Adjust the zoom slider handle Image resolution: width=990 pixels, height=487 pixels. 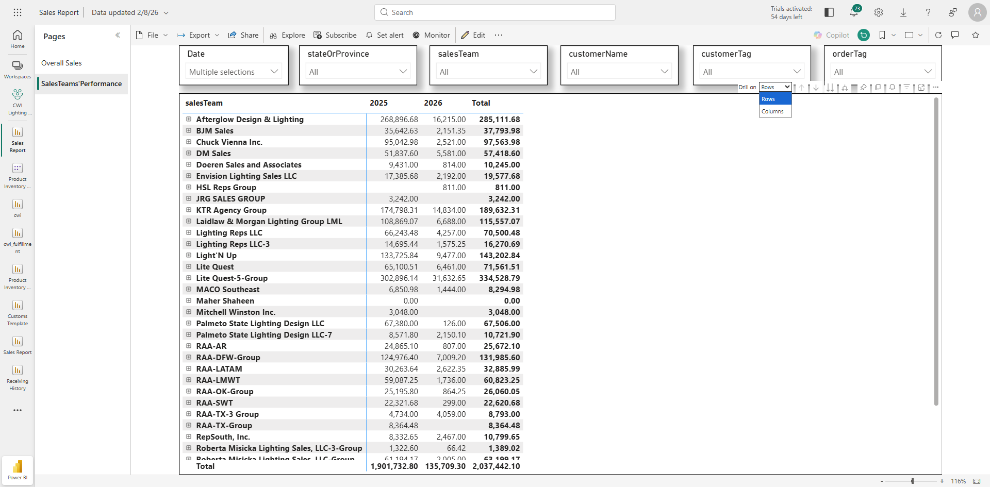pos(912,481)
